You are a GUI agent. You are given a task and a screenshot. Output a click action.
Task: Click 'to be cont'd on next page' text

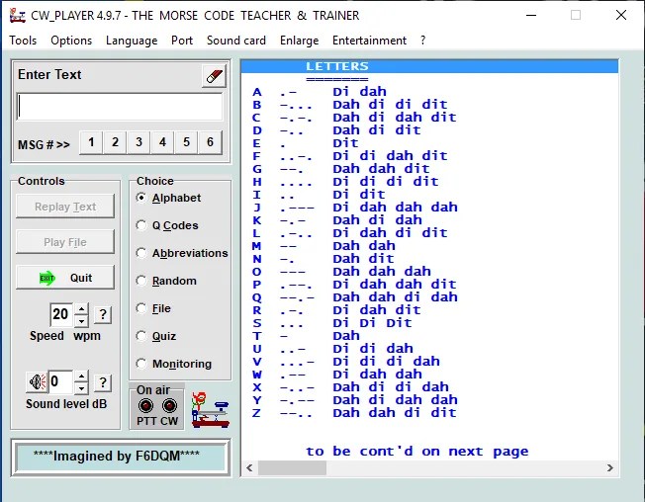(x=416, y=452)
